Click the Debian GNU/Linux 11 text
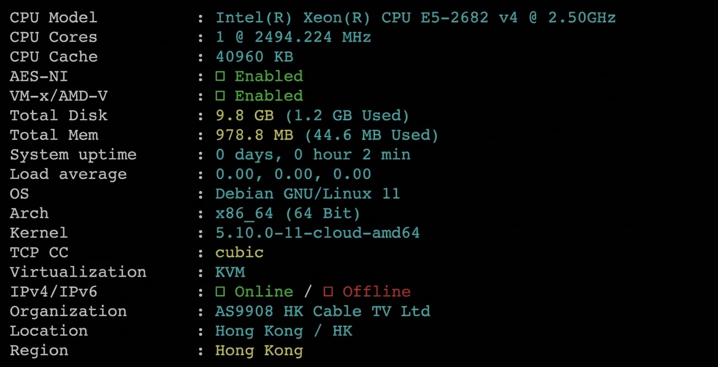 pos(308,193)
